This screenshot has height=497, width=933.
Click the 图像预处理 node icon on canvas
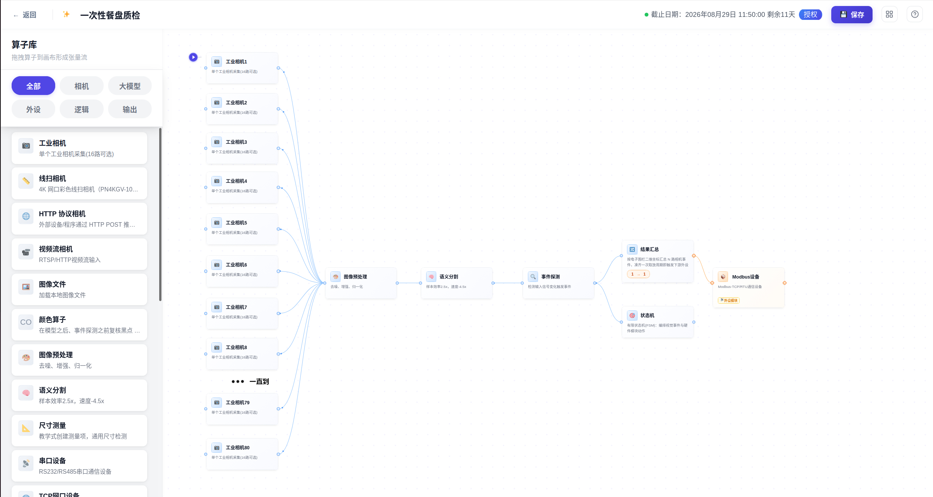(x=335, y=277)
